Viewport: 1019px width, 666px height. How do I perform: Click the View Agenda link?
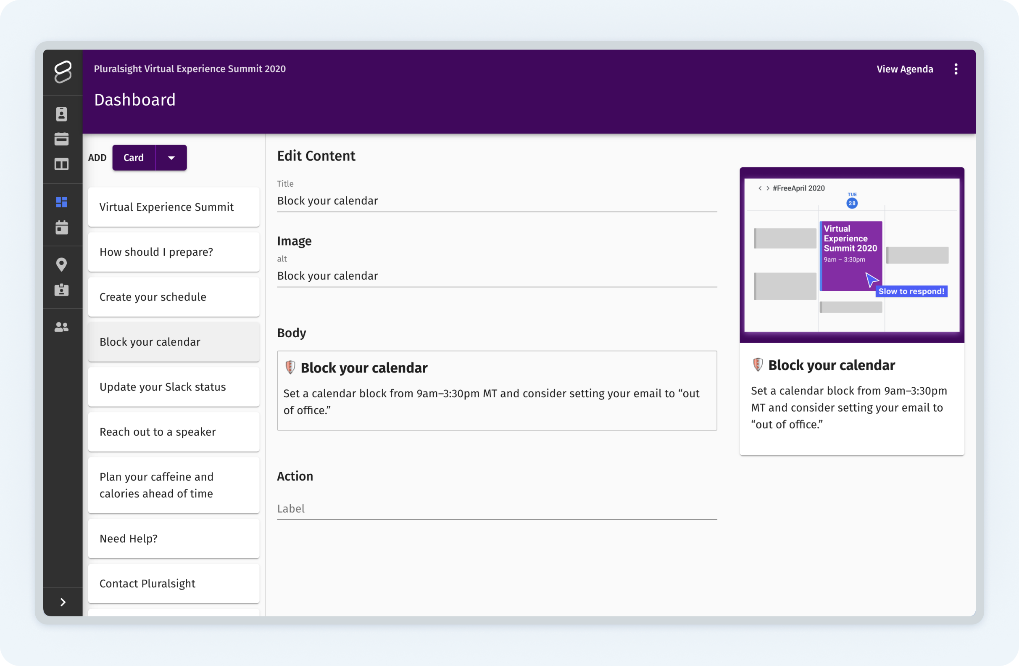click(905, 69)
